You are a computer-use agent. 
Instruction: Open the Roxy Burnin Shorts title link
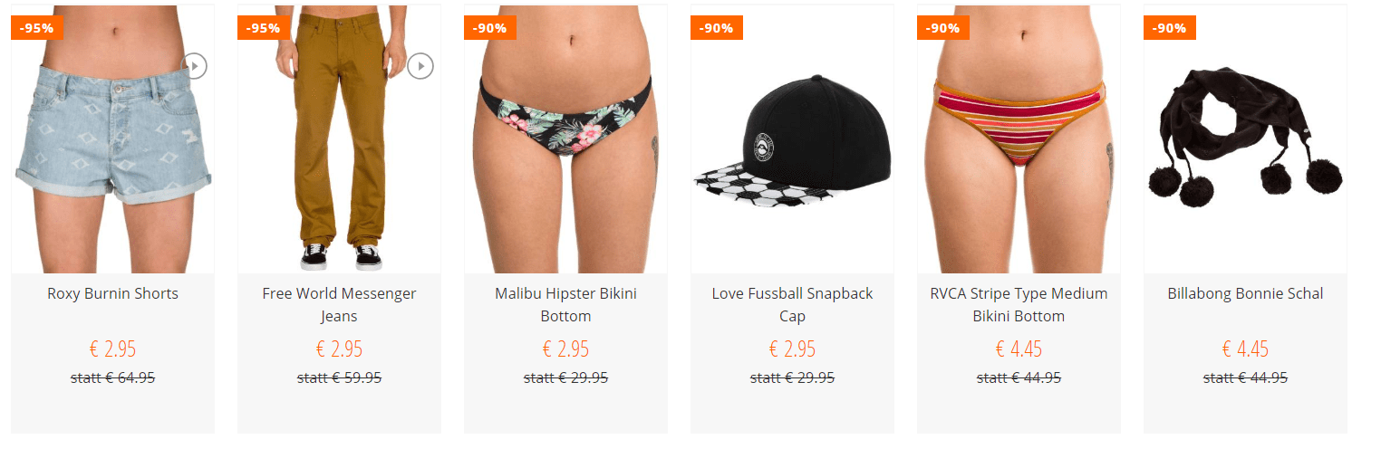[x=113, y=293]
